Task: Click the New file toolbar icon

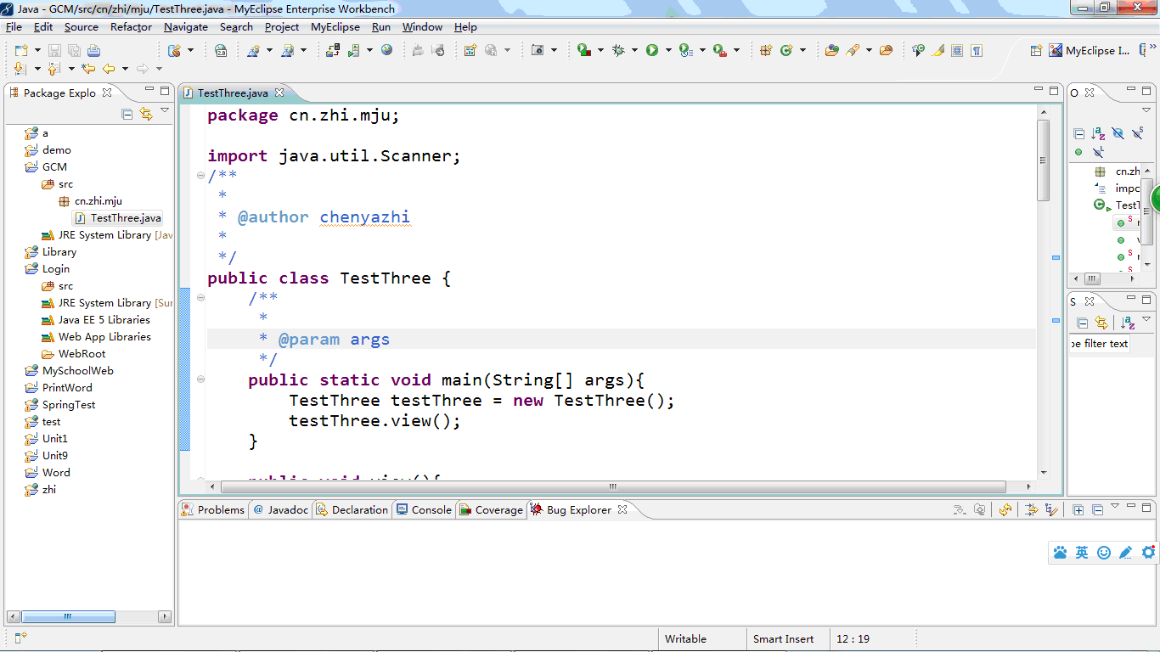Action: [x=21, y=50]
